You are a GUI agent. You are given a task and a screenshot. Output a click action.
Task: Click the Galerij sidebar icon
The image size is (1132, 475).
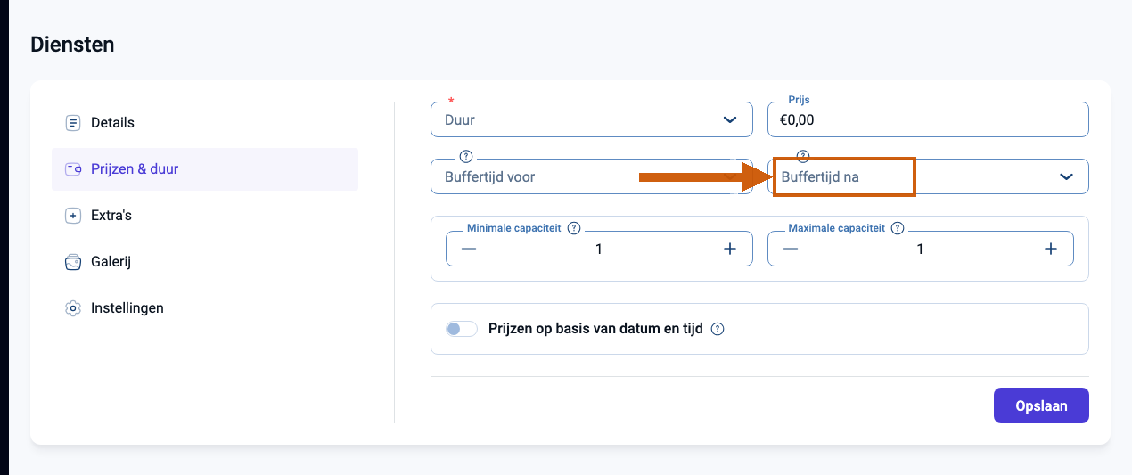pos(73,262)
